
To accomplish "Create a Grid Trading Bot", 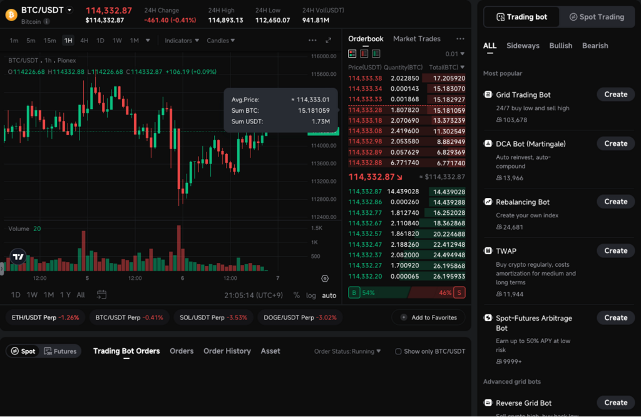I will (615, 95).
